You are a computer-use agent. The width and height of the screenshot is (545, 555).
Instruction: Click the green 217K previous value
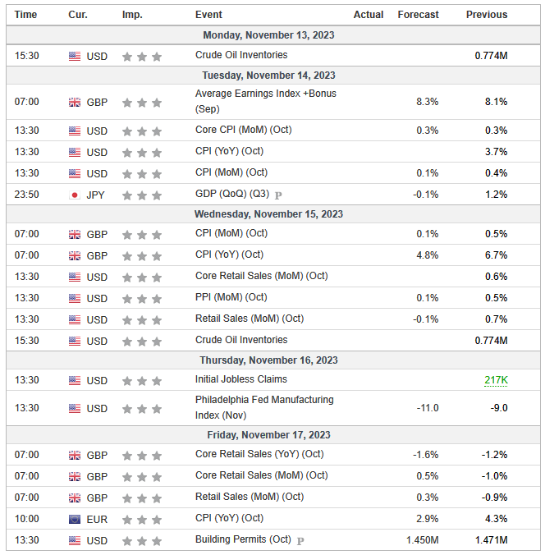(494, 380)
